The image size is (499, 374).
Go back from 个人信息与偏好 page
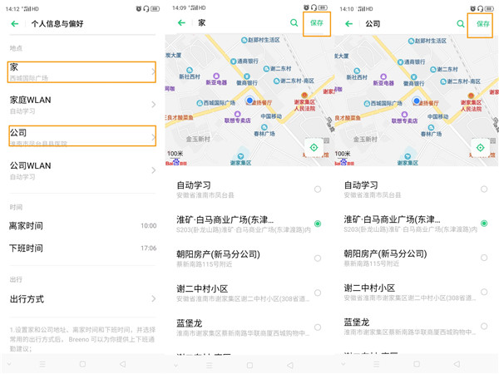click(x=15, y=24)
